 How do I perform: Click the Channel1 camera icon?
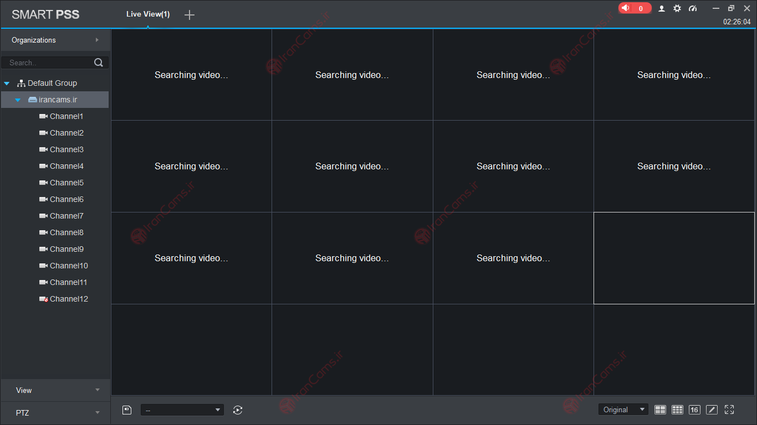[43, 116]
